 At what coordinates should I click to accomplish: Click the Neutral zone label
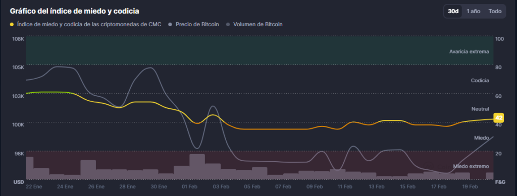point(481,109)
